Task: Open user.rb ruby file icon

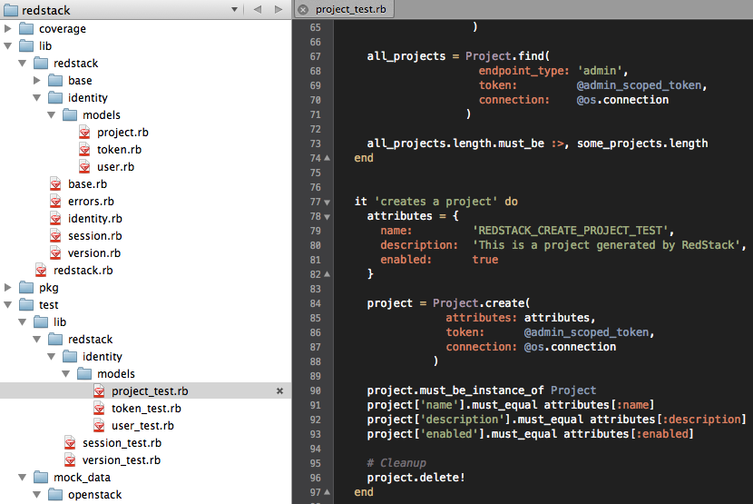Action: (84, 167)
